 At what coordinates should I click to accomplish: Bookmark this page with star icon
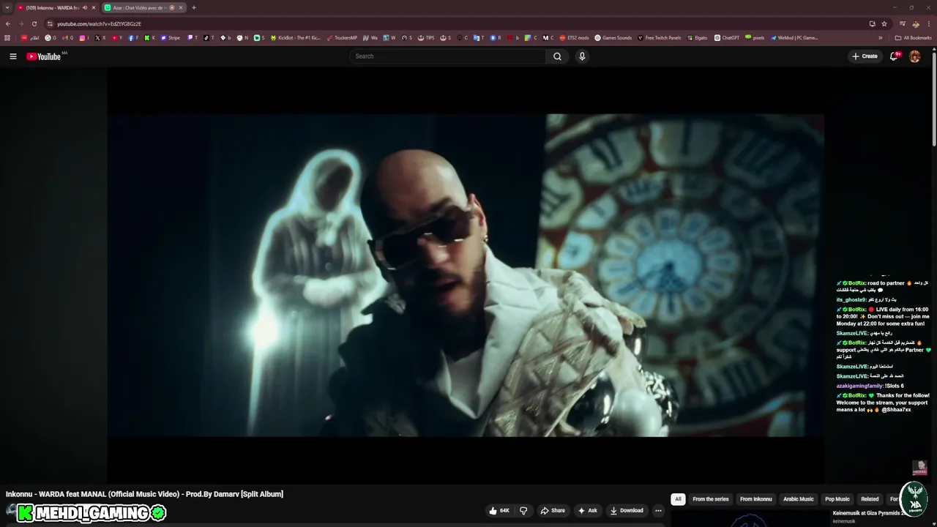[x=883, y=23]
